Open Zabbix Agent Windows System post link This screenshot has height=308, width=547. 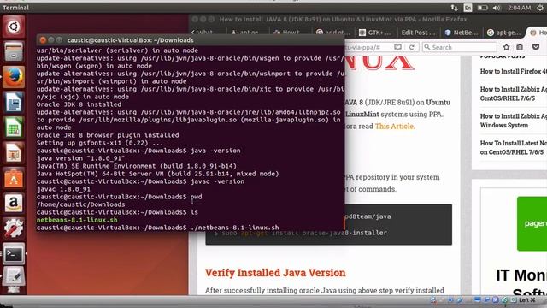point(513,121)
